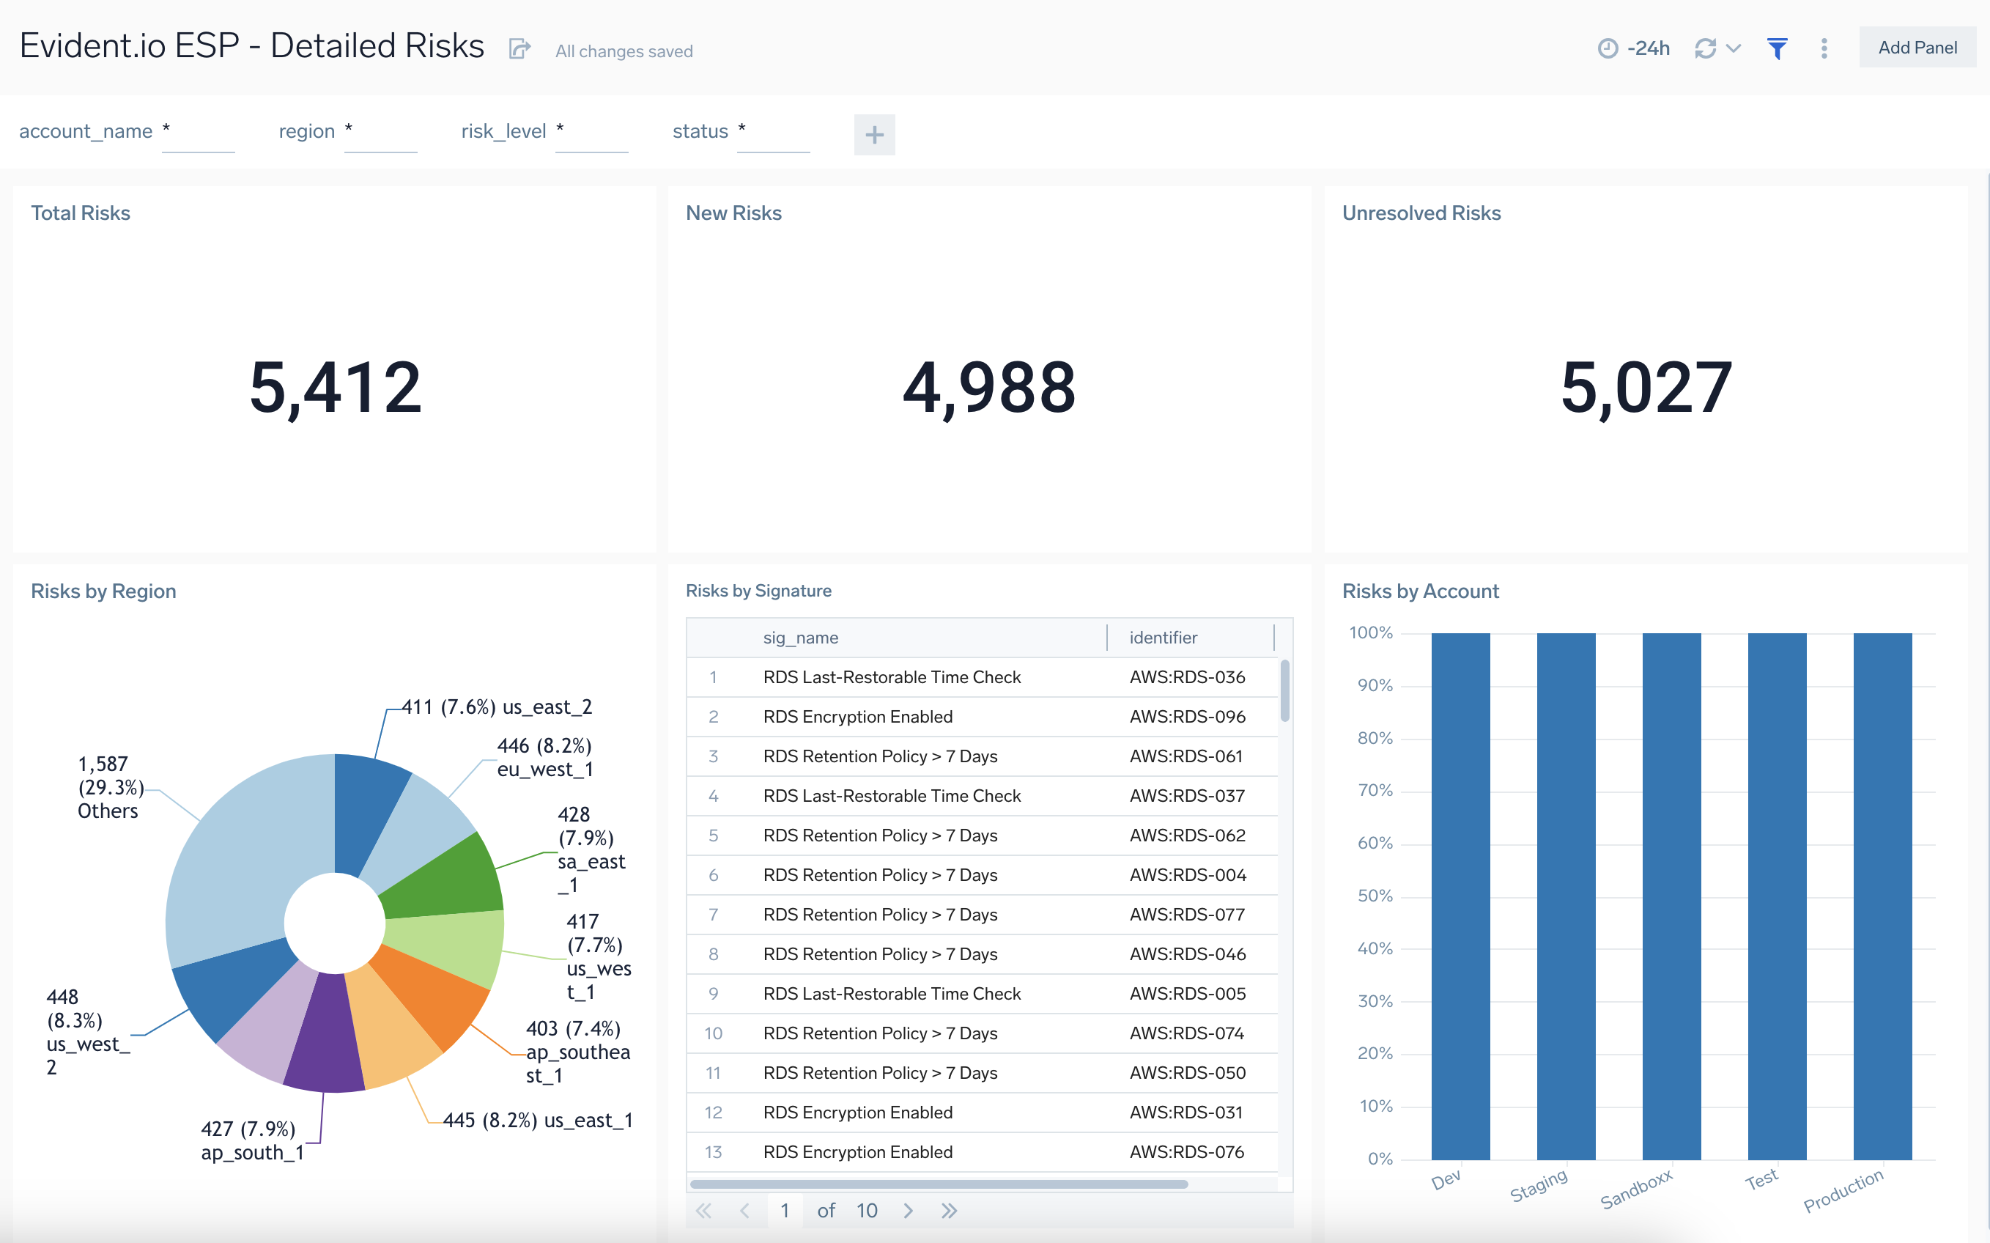The image size is (1990, 1243).
Task: Click the share dashboard icon next to the title
Action: [519, 48]
